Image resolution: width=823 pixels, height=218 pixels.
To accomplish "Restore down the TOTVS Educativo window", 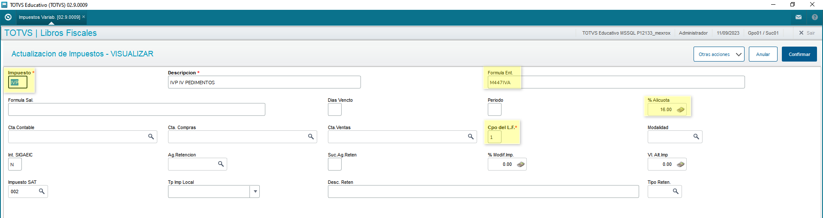I will coord(793,5).
